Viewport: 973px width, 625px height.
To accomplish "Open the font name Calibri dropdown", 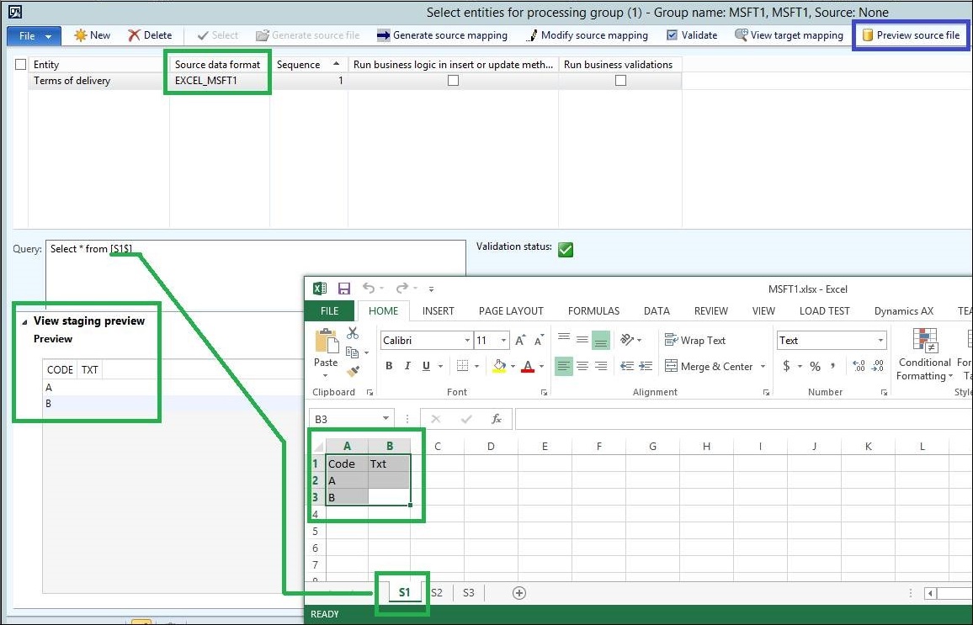I will (467, 341).
